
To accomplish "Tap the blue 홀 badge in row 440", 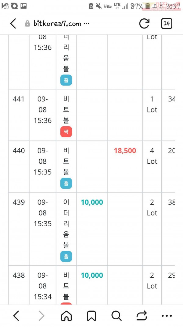I will coord(66,184).
